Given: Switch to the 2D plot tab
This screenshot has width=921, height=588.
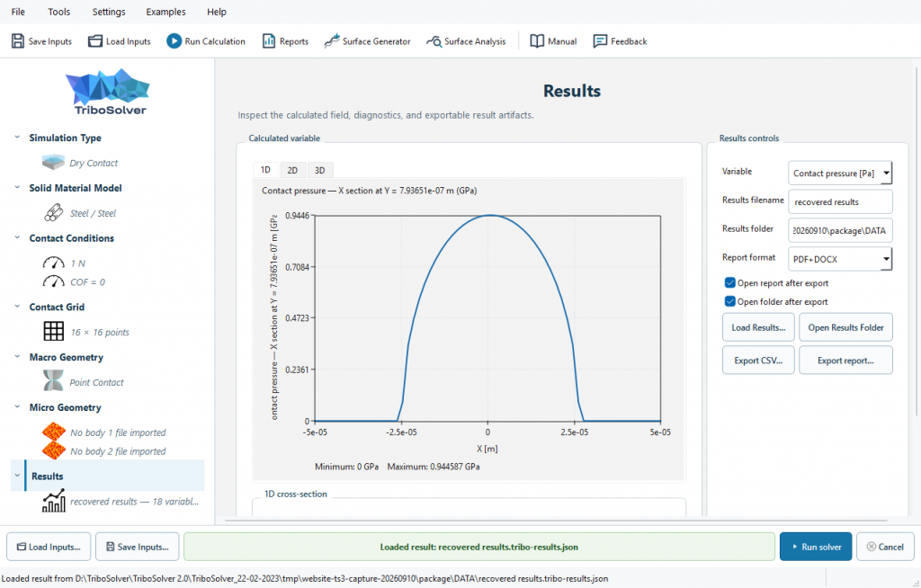Looking at the screenshot, I should pyautogui.click(x=292, y=170).
